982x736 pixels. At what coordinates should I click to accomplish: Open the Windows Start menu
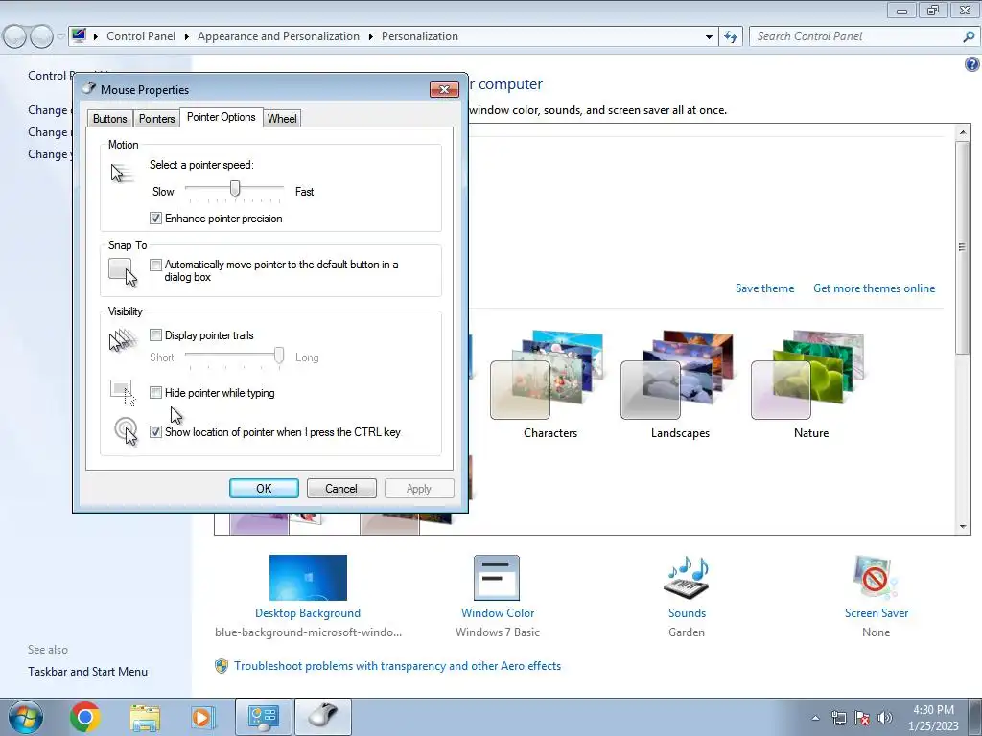click(26, 717)
